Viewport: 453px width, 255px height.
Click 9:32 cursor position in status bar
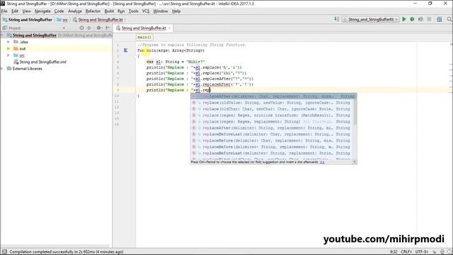coord(394,252)
